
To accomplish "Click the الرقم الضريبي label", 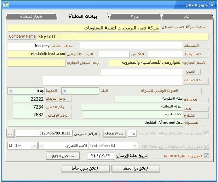I will point(86,134).
